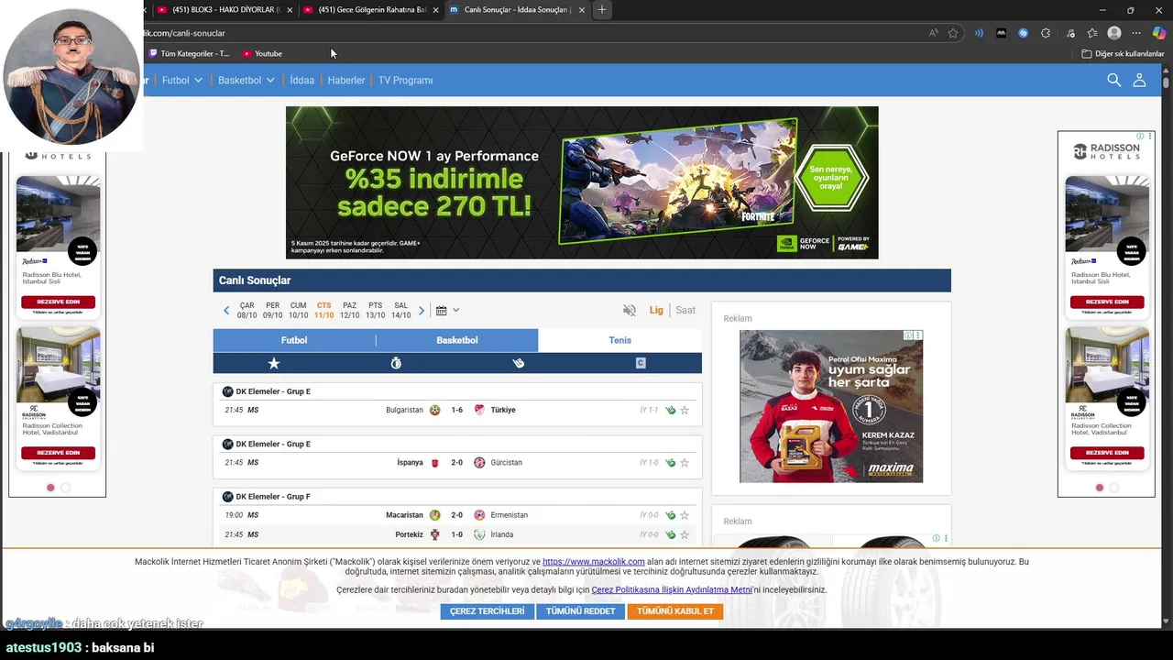The image size is (1173, 660).
Task: Select date PTS 13/10
Action: [x=376, y=310]
